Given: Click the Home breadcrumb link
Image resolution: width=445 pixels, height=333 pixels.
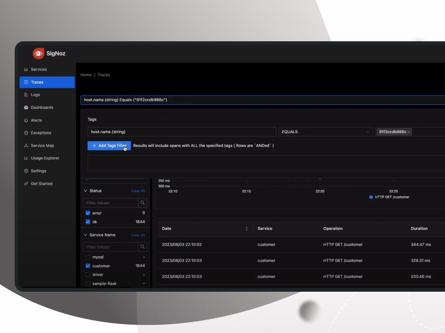Looking at the screenshot, I should click(86, 75).
